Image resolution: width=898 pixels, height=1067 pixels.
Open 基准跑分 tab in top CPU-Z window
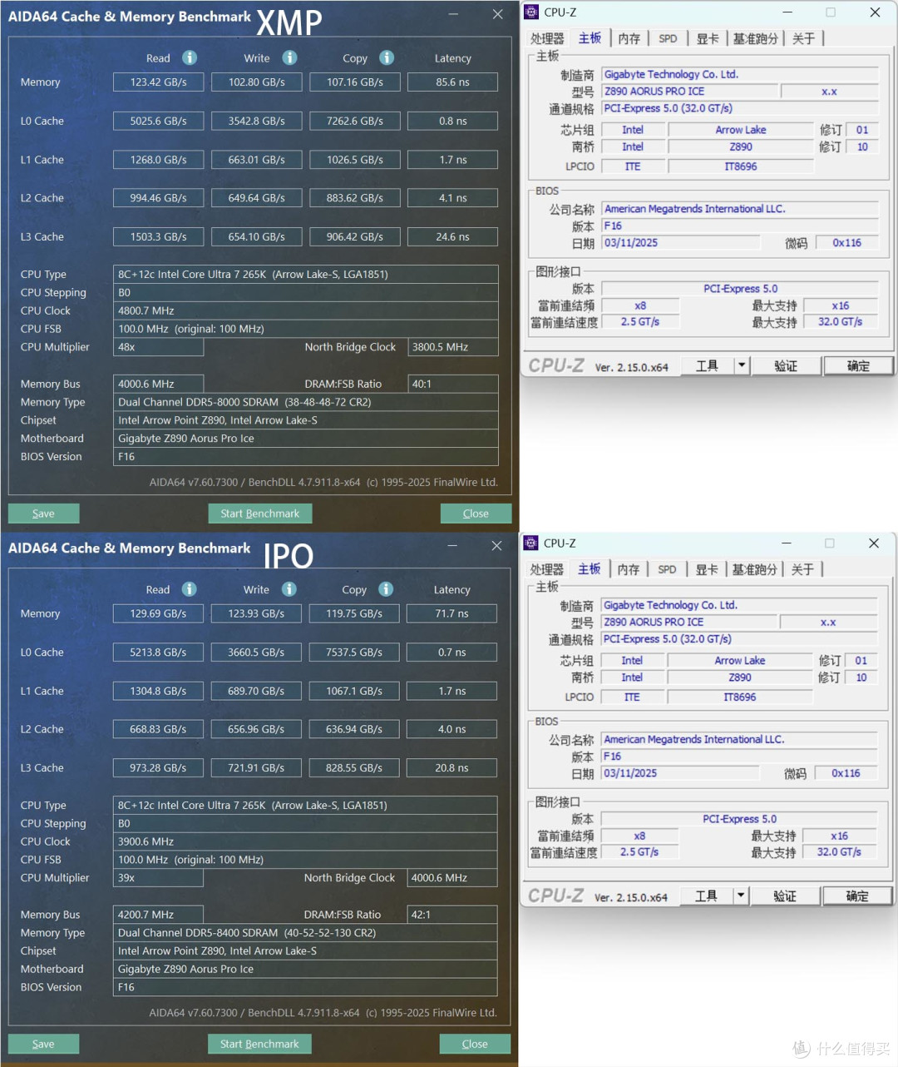(x=756, y=38)
